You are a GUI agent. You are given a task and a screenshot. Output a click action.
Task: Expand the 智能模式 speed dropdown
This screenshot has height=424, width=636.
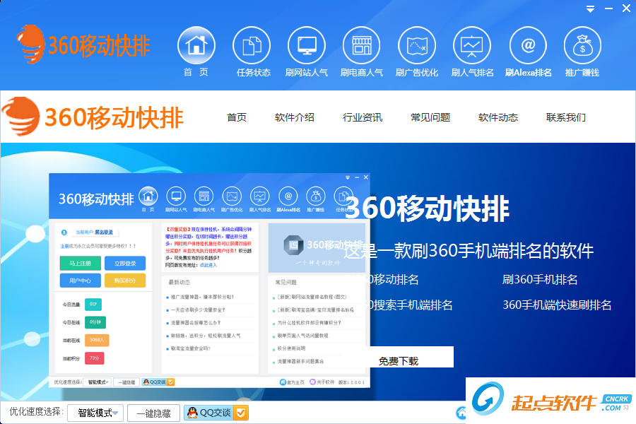click(95, 413)
